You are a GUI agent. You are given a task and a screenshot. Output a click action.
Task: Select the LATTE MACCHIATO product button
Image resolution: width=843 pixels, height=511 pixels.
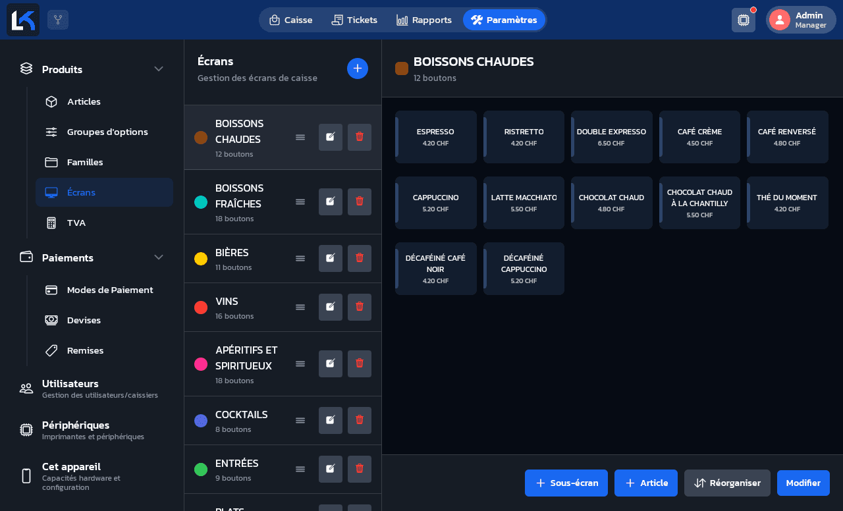[524, 203]
